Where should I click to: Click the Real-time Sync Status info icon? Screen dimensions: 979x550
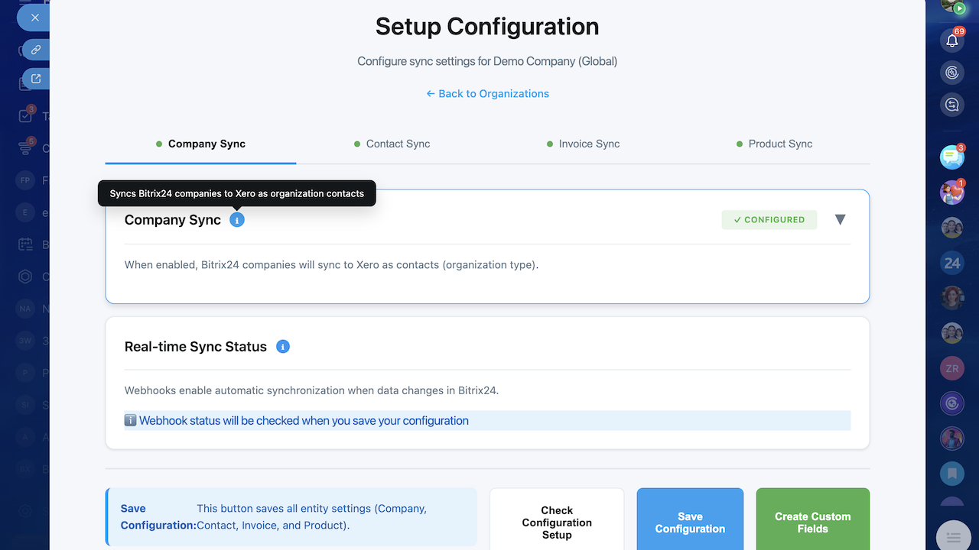(x=283, y=347)
